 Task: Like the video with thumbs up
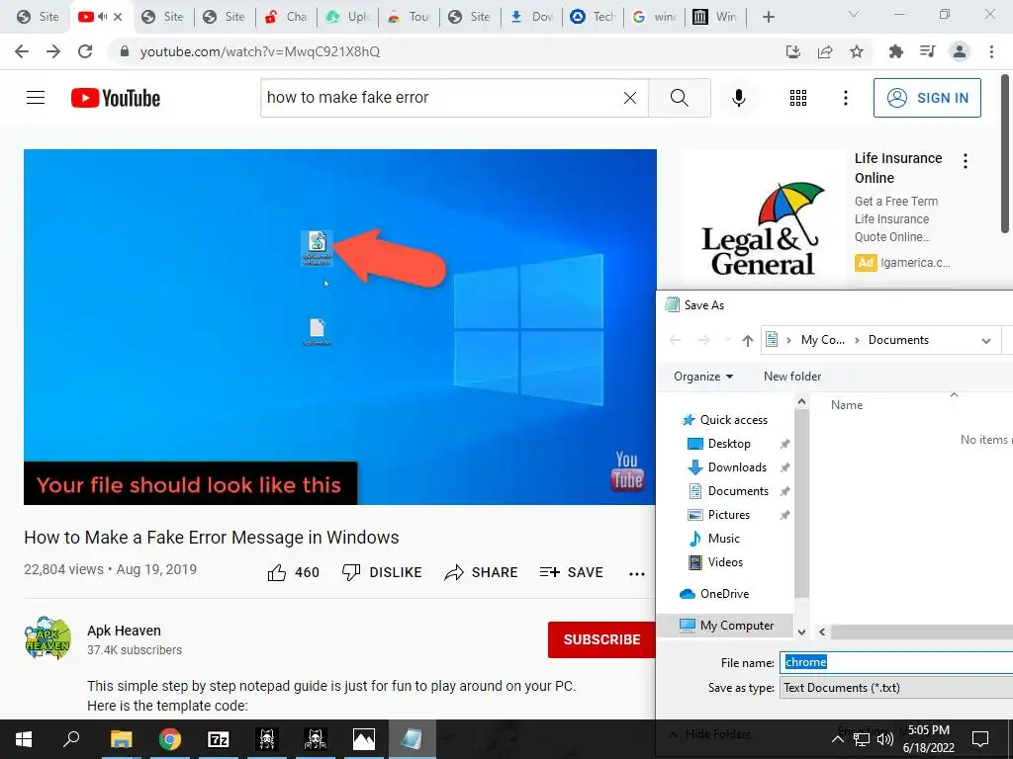point(294,572)
